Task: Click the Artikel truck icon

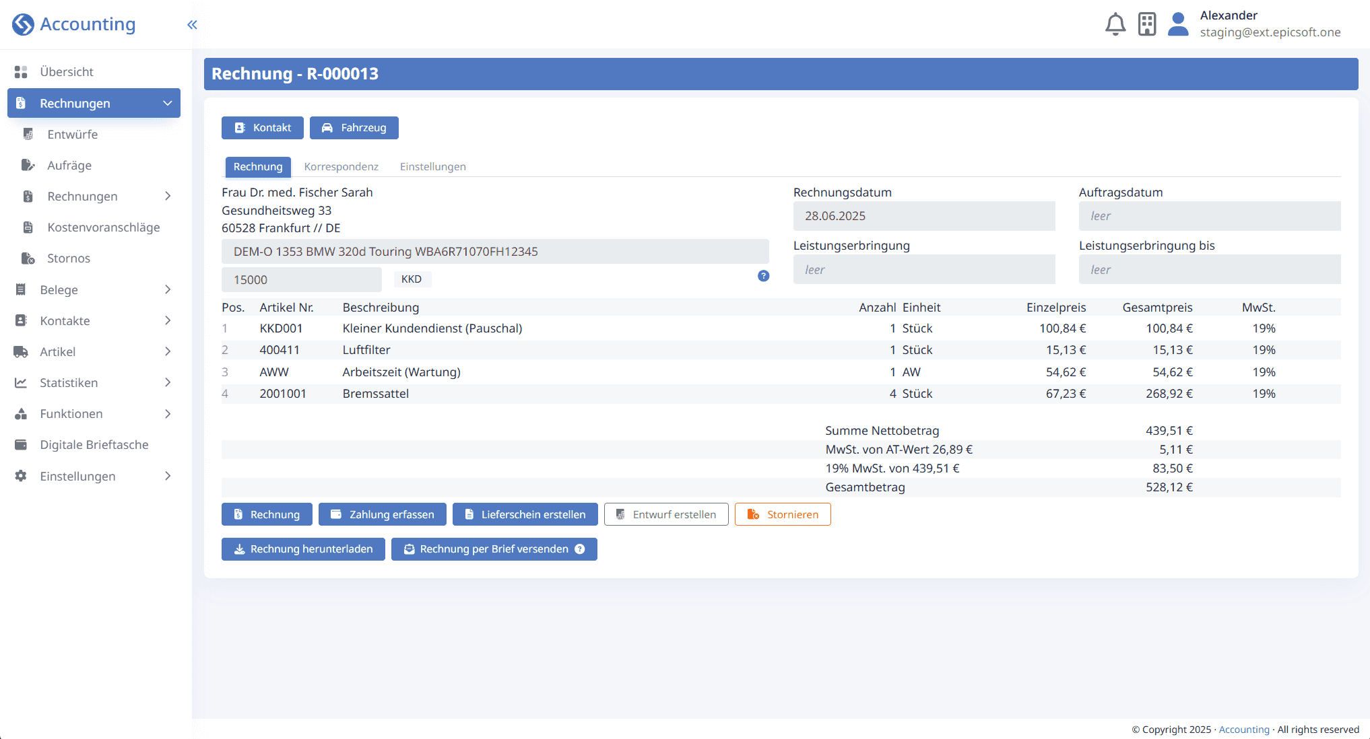Action: [21, 351]
